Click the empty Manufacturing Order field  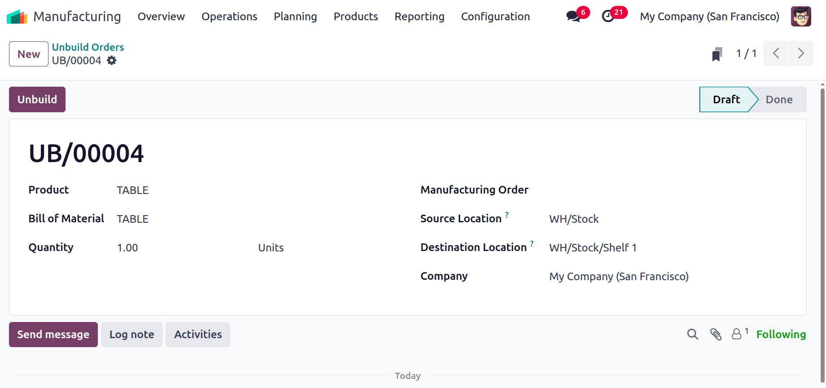(x=668, y=190)
